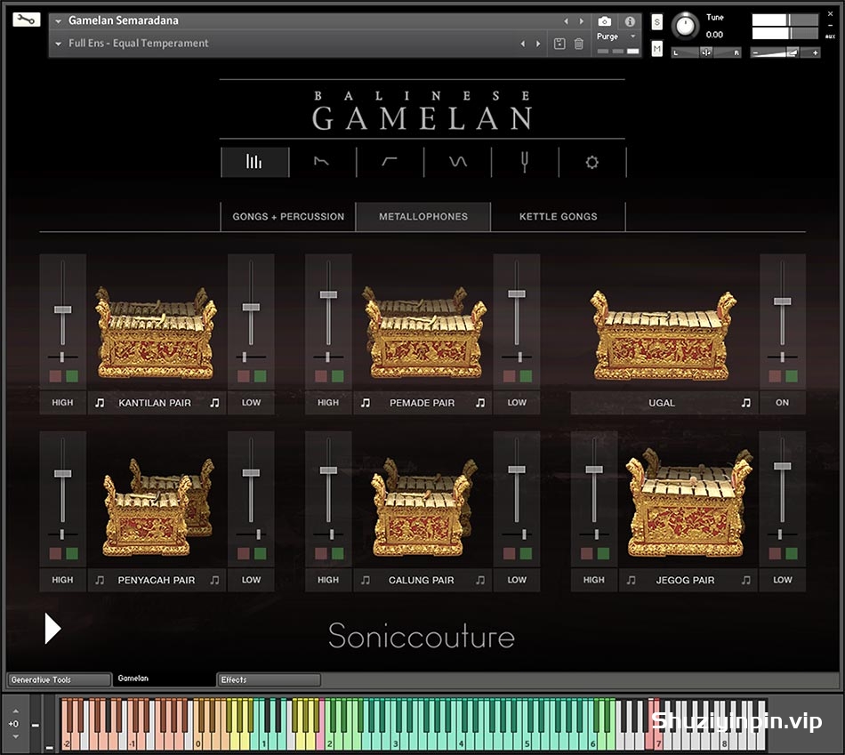The image size is (845, 755).
Task: Click the Jegog Pair instrument image
Action: point(688,504)
